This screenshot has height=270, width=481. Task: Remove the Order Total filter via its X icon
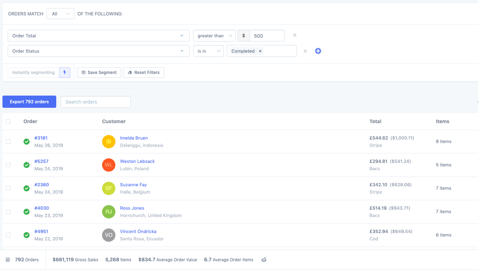[295, 35]
